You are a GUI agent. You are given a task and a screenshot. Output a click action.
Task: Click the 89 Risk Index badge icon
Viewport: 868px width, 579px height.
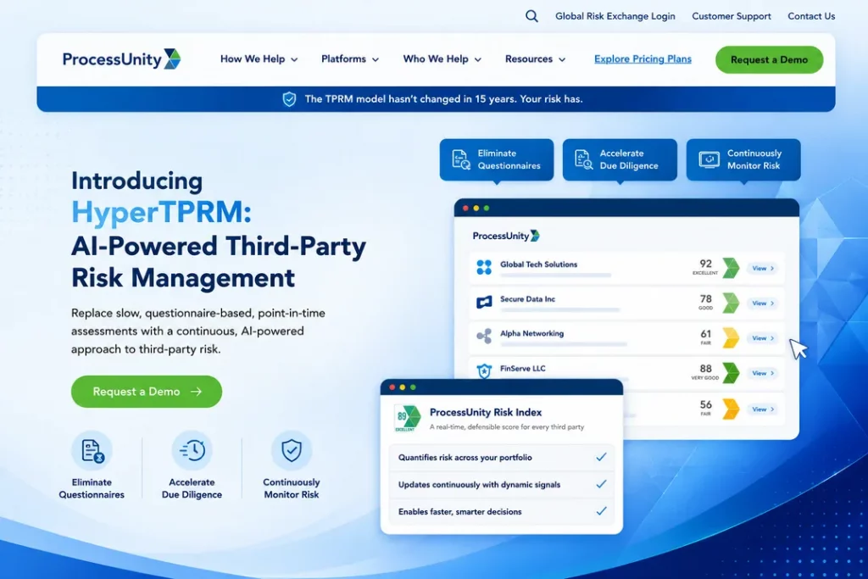(x=407, y=418)
